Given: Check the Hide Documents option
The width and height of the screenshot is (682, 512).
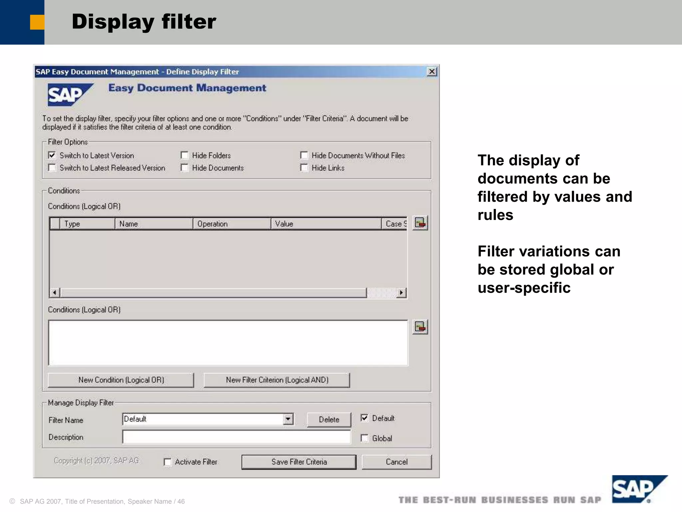Looking at the screenshot, I should (184, 168).
